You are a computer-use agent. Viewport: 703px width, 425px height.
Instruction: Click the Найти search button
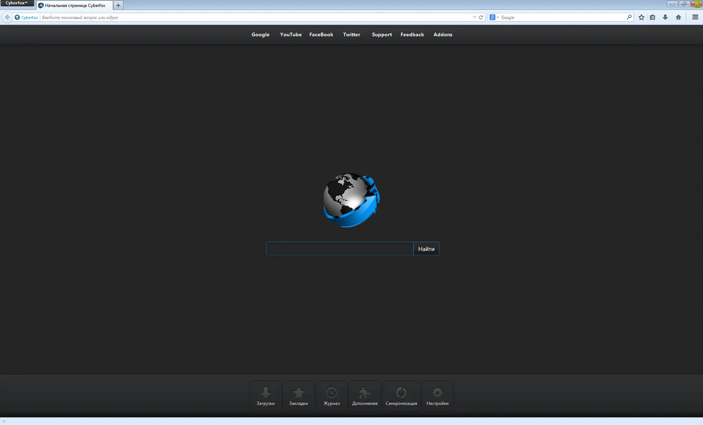point(426,249)
